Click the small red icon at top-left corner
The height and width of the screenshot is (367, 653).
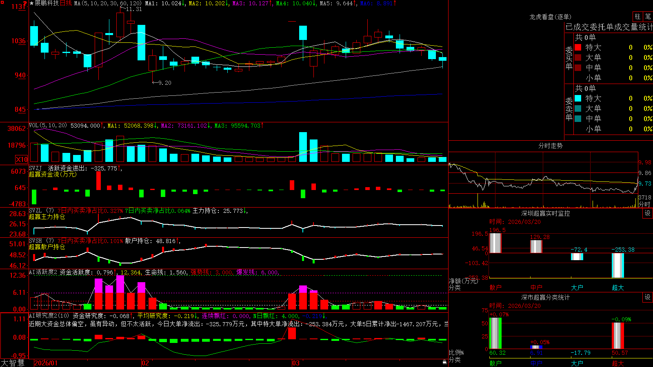pyautogui.click(x=2, y=2)
